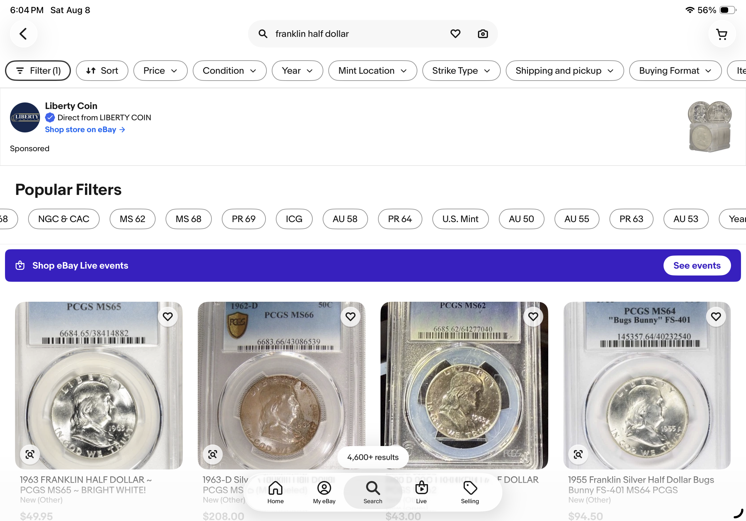Go to the Selling tab

pyautogui.click(x=470, y=492)
